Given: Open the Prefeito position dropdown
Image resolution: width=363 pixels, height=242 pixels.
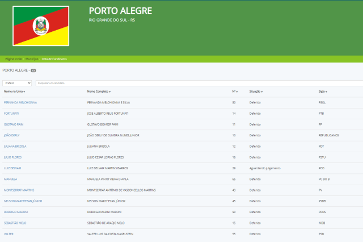Looking at the screenshot, I should [17, 83].
